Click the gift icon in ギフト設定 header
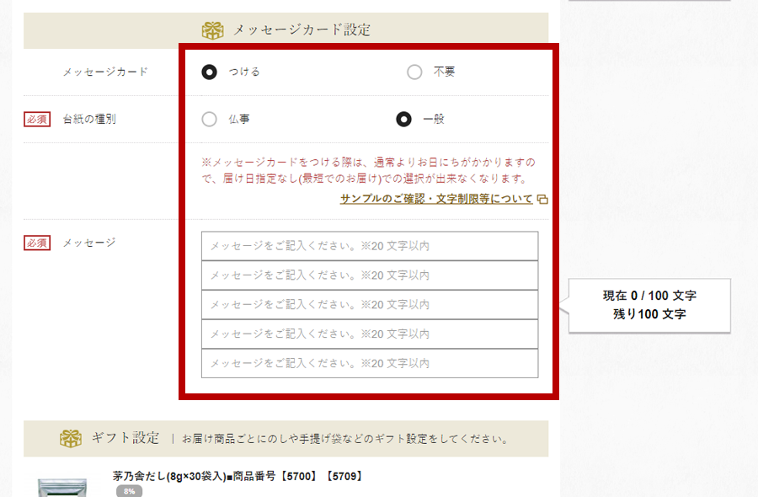This screenshot has height=497, width=758. click(71, 439)
